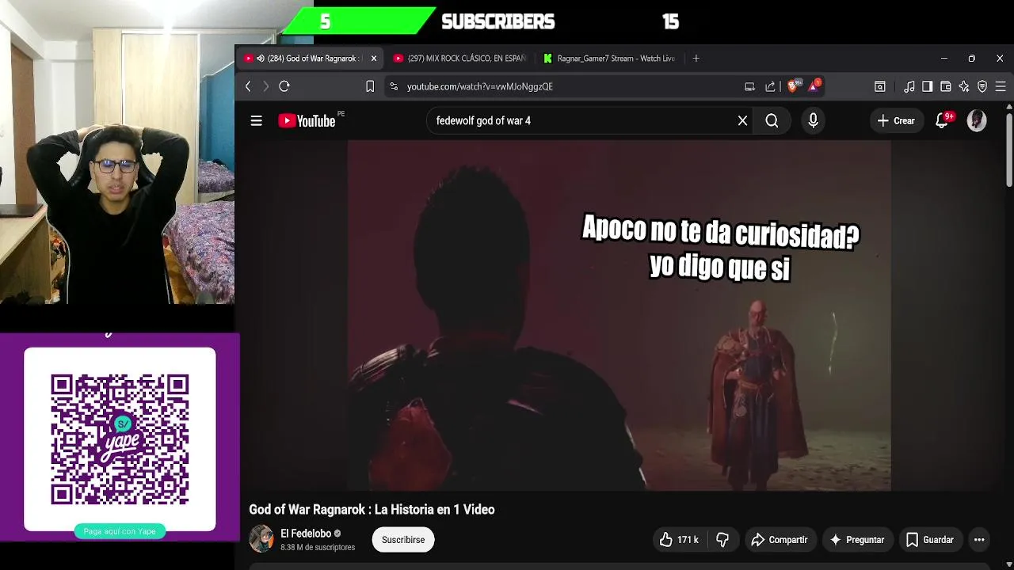Open site settings icon in address bar
Viewport: 1014px width, 570px height.
(x=394, y=86)
